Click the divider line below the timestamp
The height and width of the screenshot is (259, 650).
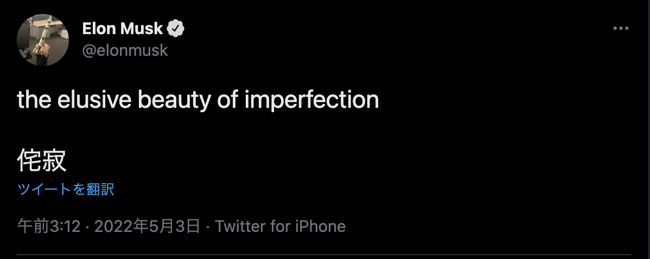point(324,254)
